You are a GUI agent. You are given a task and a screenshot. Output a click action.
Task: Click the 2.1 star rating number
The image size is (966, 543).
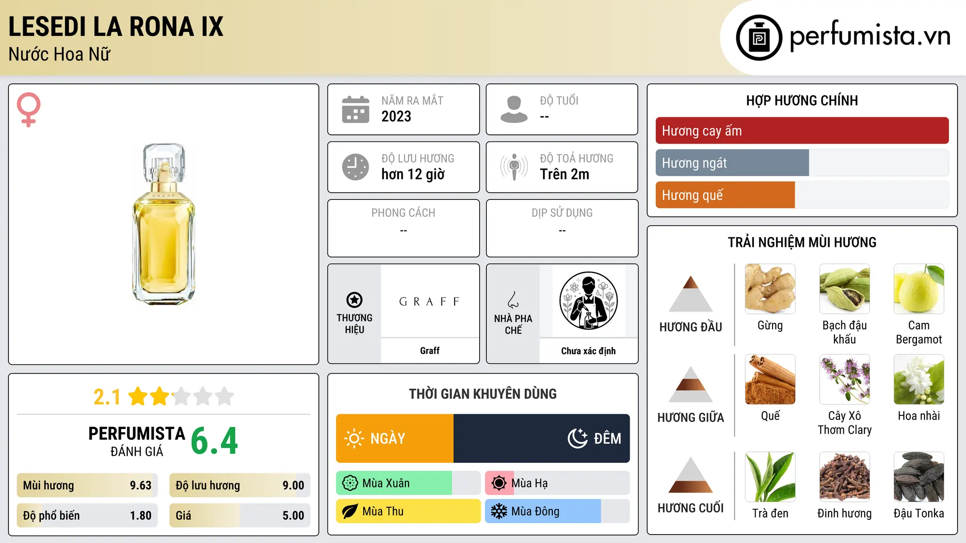coord(107,397)
